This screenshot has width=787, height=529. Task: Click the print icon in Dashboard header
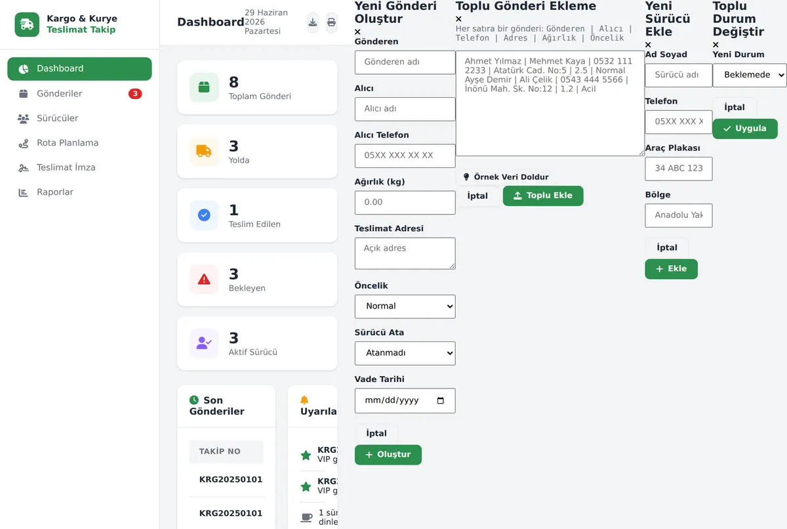coord(331,22)
